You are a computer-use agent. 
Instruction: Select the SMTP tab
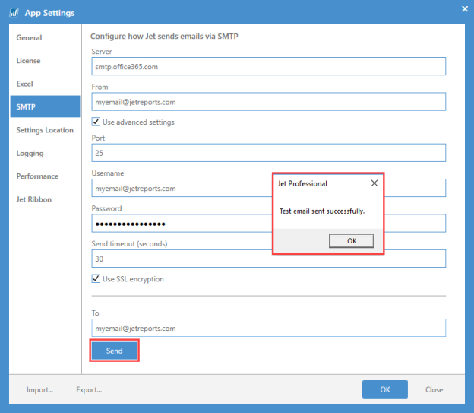(x=45, y=106)
